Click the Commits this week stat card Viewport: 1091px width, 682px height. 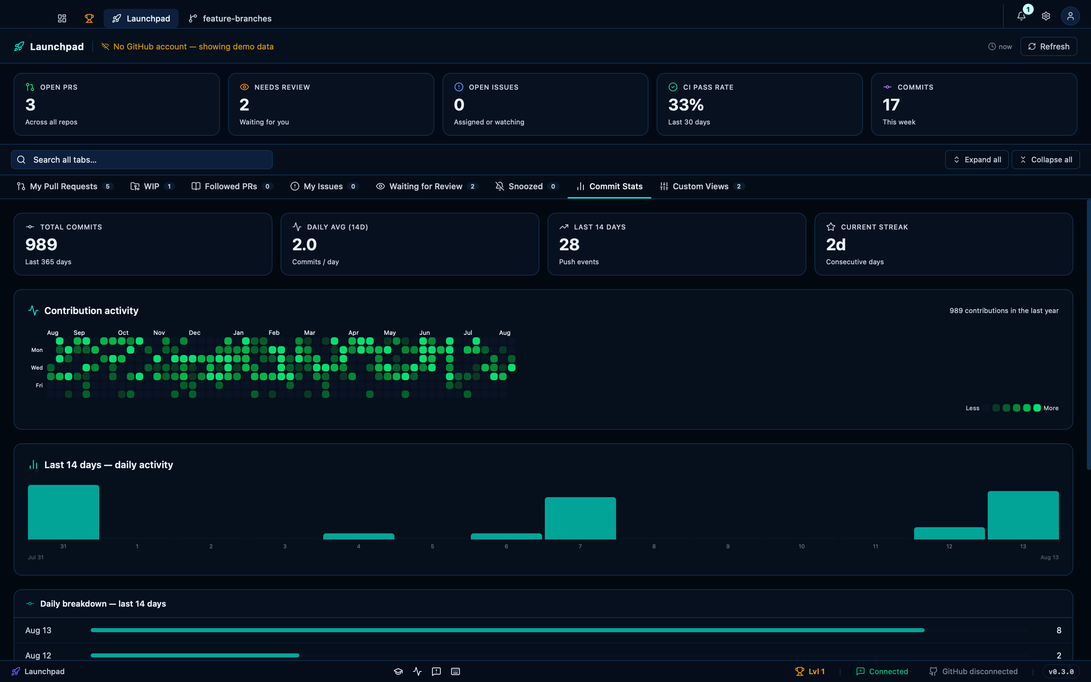(974, 104)
